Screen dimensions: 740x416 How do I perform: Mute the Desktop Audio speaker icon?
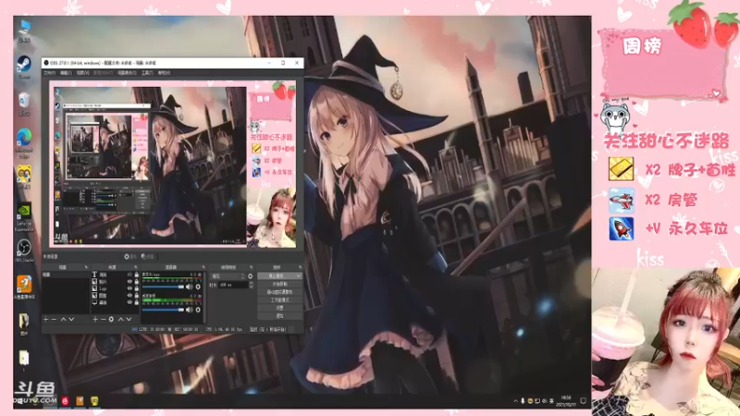tap(190, 310)
